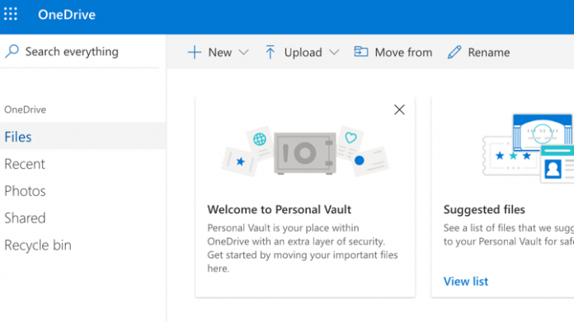Focus the Search everything field
Screen dimensions: 574x322
point(80,52)
